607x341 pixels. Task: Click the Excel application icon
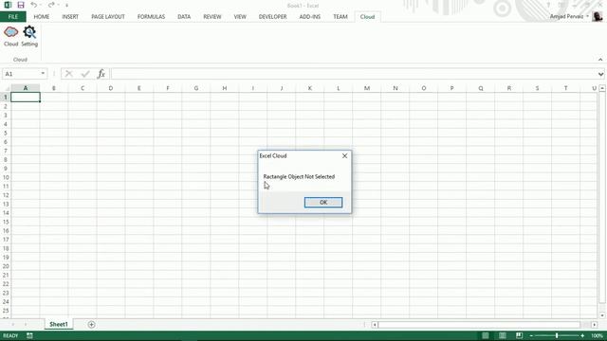tap(8, 5)
